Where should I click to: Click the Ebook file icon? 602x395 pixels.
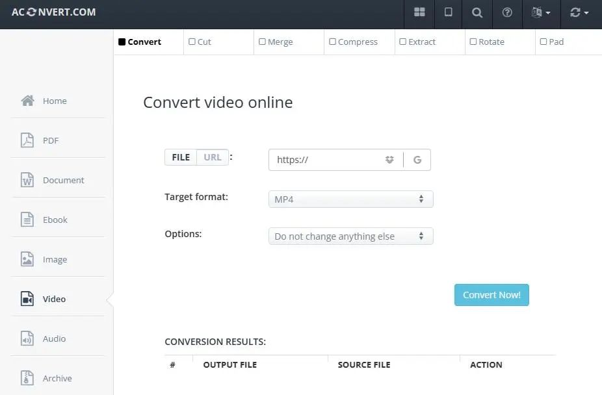(27, 220)
